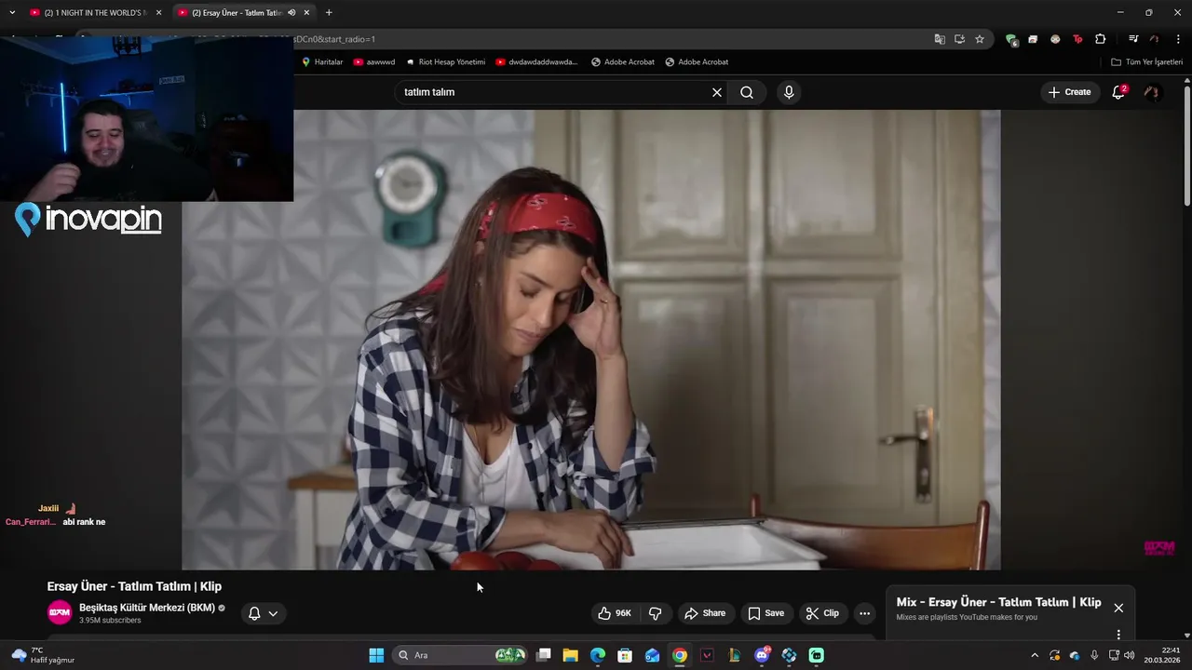The width and height of the screenshot is (1192, 670).
Task: Click the translate page icon in address bar
Action: (940, 39)
